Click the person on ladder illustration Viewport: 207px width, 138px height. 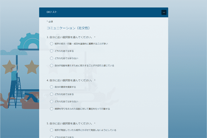click(14, 83)
